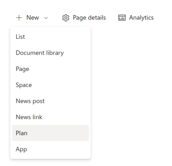Pick News link from the menu
The height and width of the screenshot is (166, 172).
50,117
